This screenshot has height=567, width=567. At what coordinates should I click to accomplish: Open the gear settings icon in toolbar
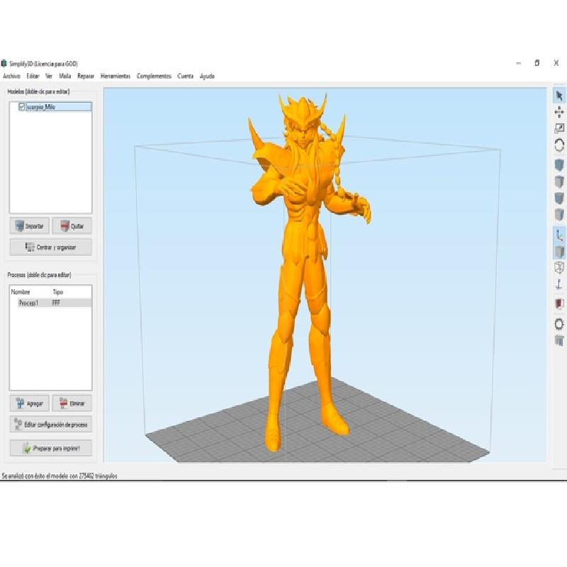point(558,324)
